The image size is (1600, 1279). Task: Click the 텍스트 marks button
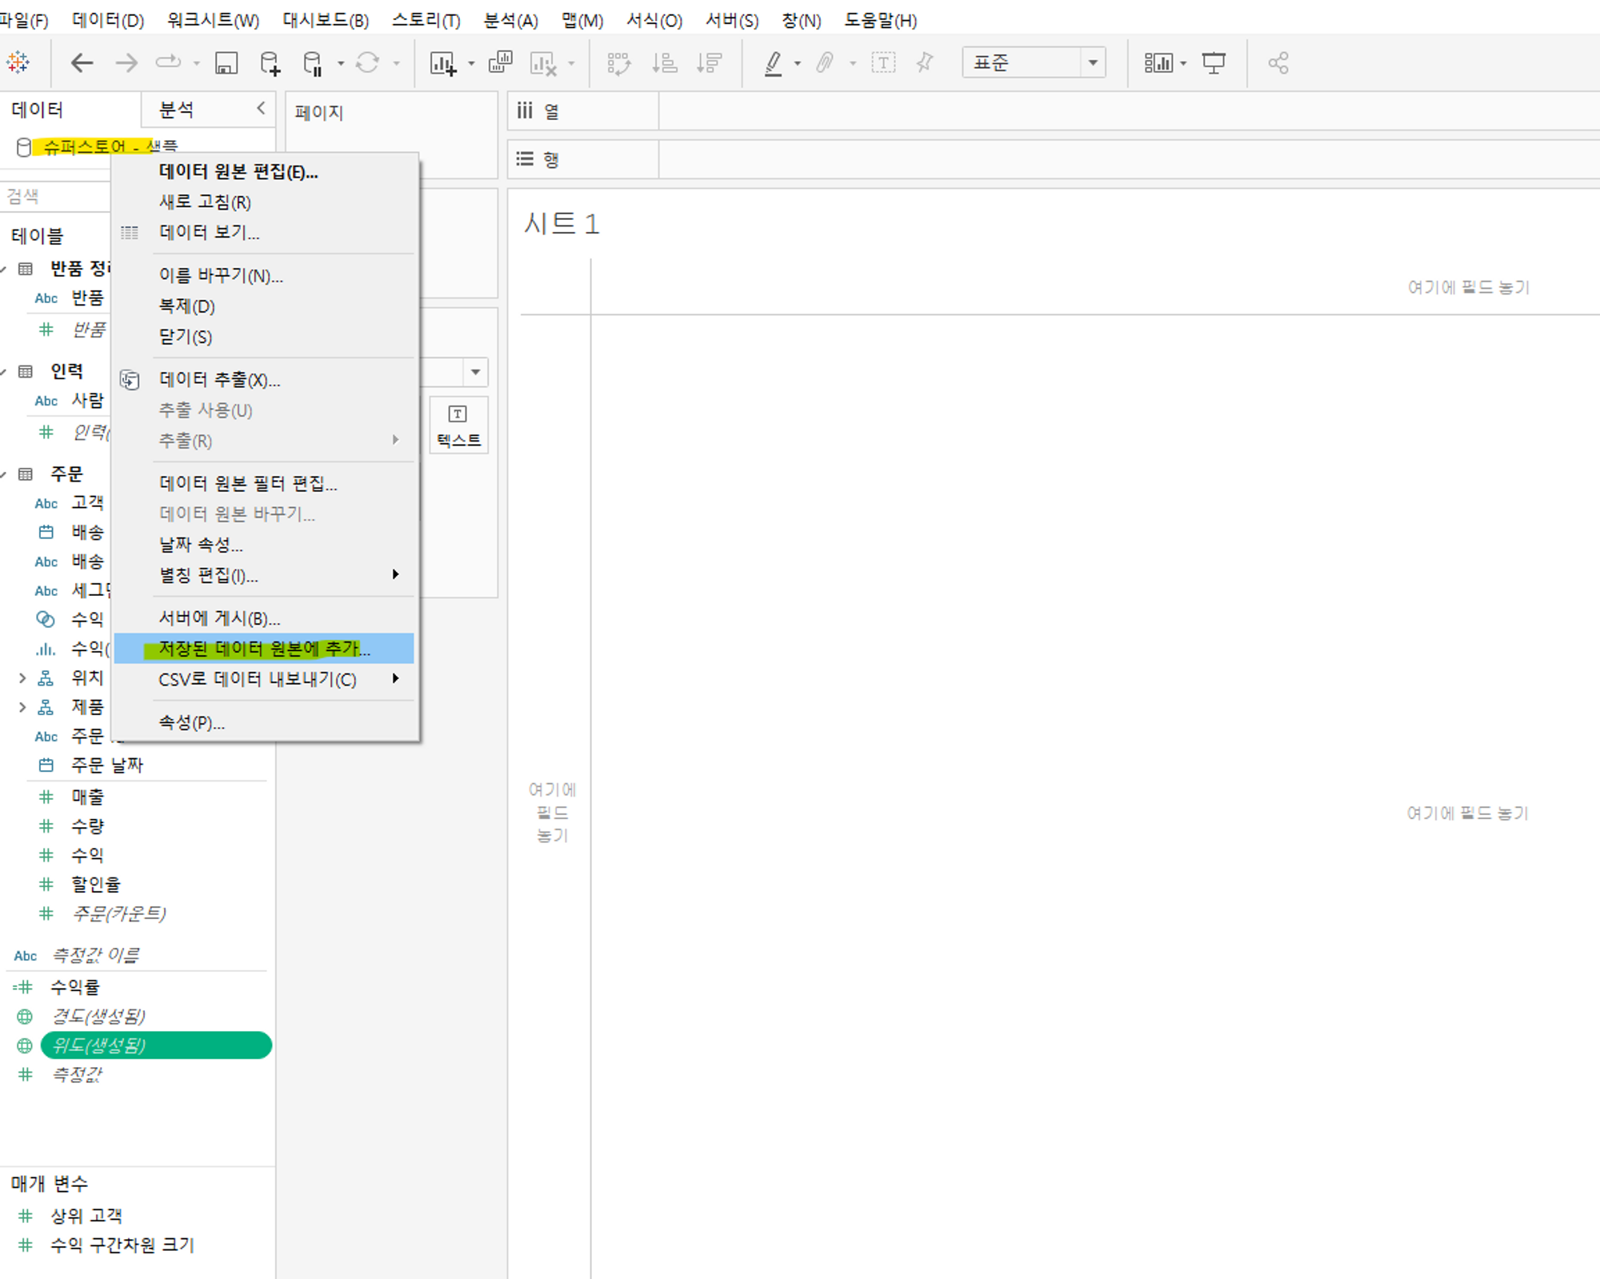tap(458, 426)
